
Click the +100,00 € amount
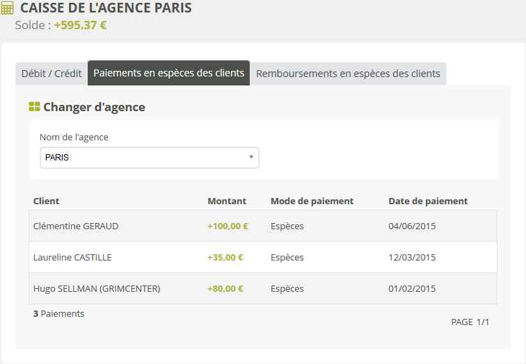(x=228, y=226)
